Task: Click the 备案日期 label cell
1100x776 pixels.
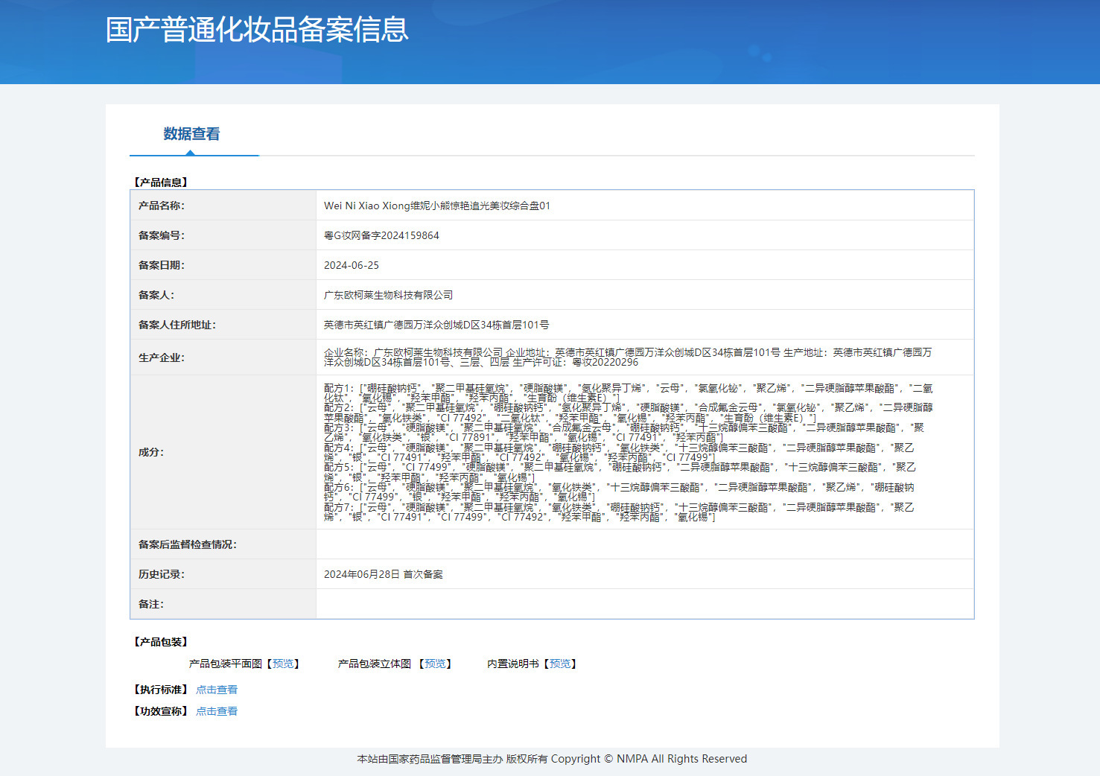Action: tap(223, 265)
